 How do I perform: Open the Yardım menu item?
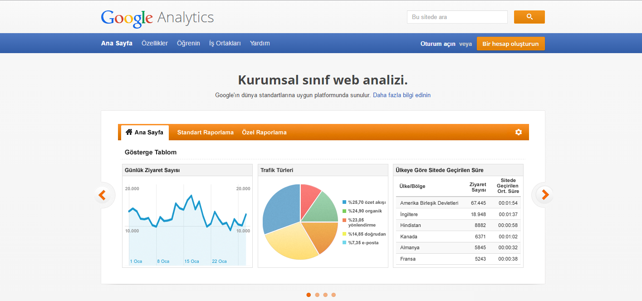260,43
